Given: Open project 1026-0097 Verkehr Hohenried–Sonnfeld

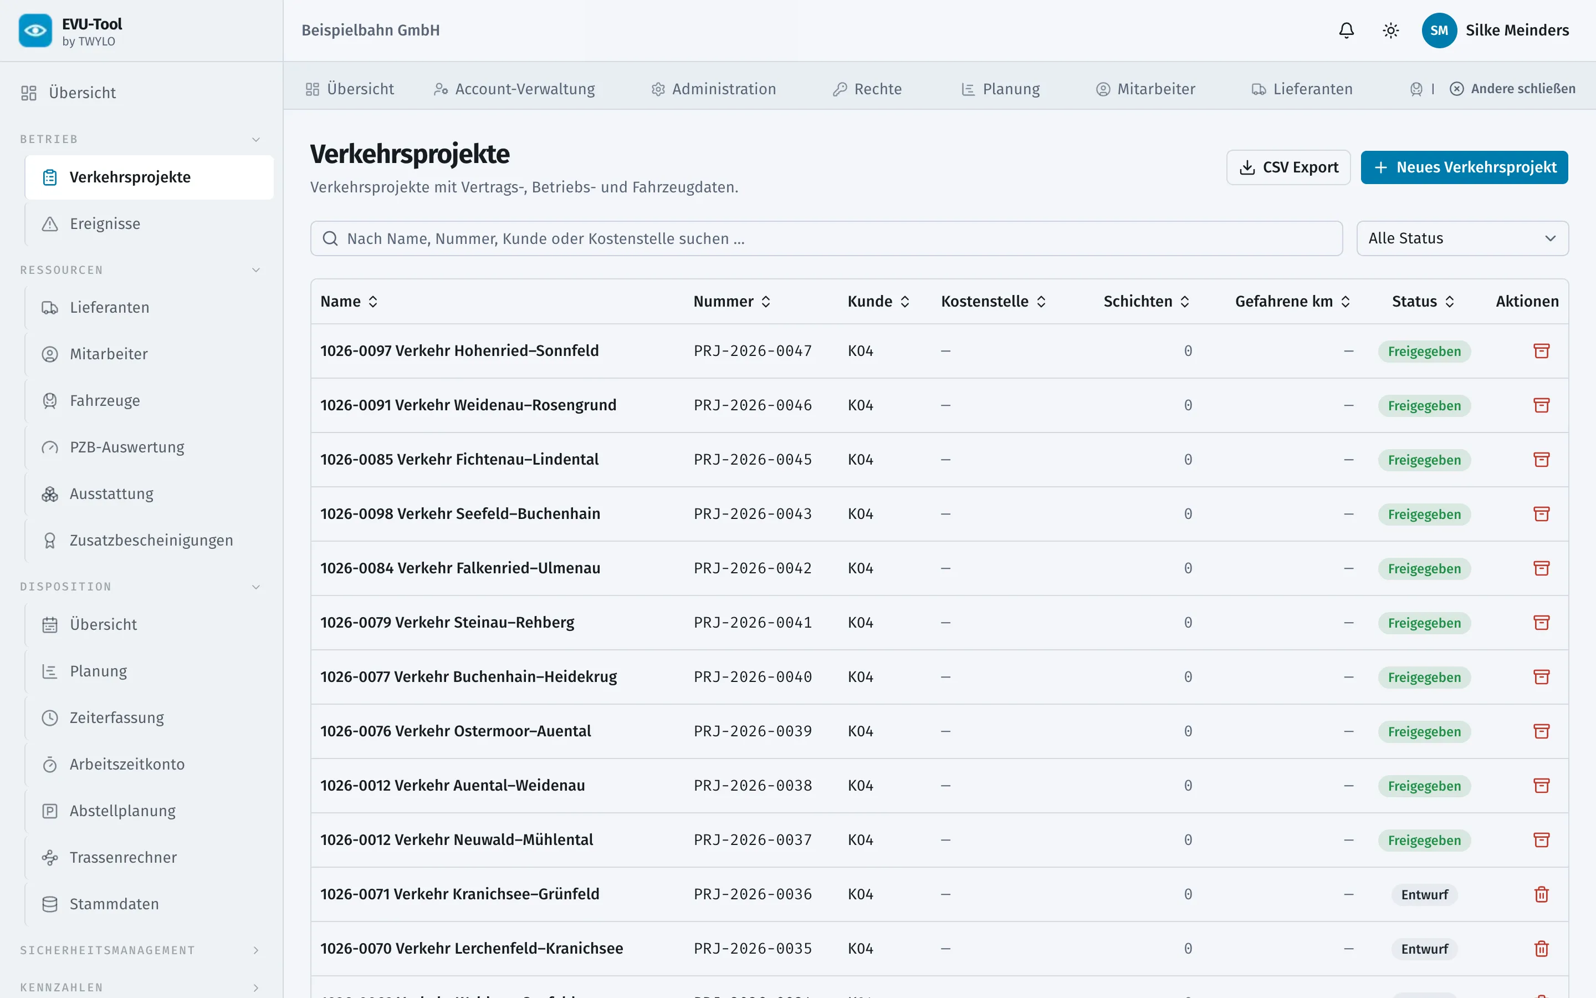Looking at the screenshot, I should [x=459, y=350].
